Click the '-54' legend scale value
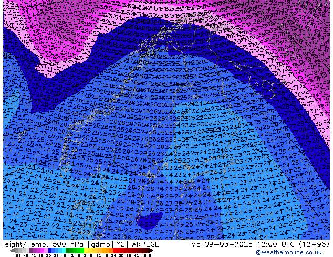Screen dimensions: 333x257 tap(17, 256)
